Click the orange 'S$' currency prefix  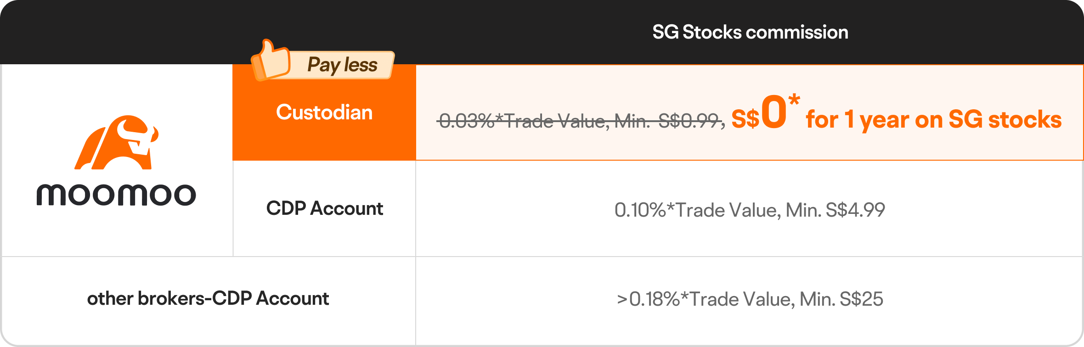[x=745, y=119]
